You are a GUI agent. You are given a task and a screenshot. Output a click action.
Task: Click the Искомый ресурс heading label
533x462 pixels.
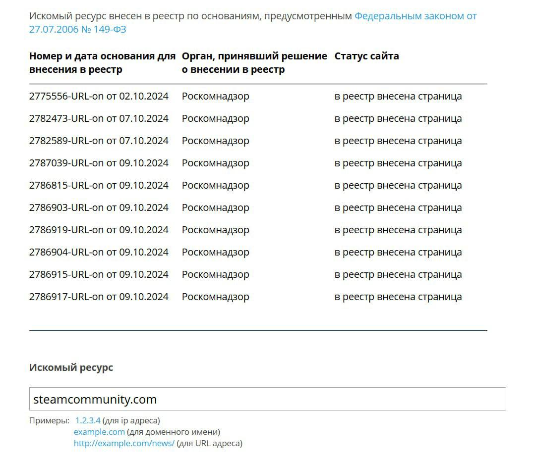pyautogui.click(x=71, y=367)
